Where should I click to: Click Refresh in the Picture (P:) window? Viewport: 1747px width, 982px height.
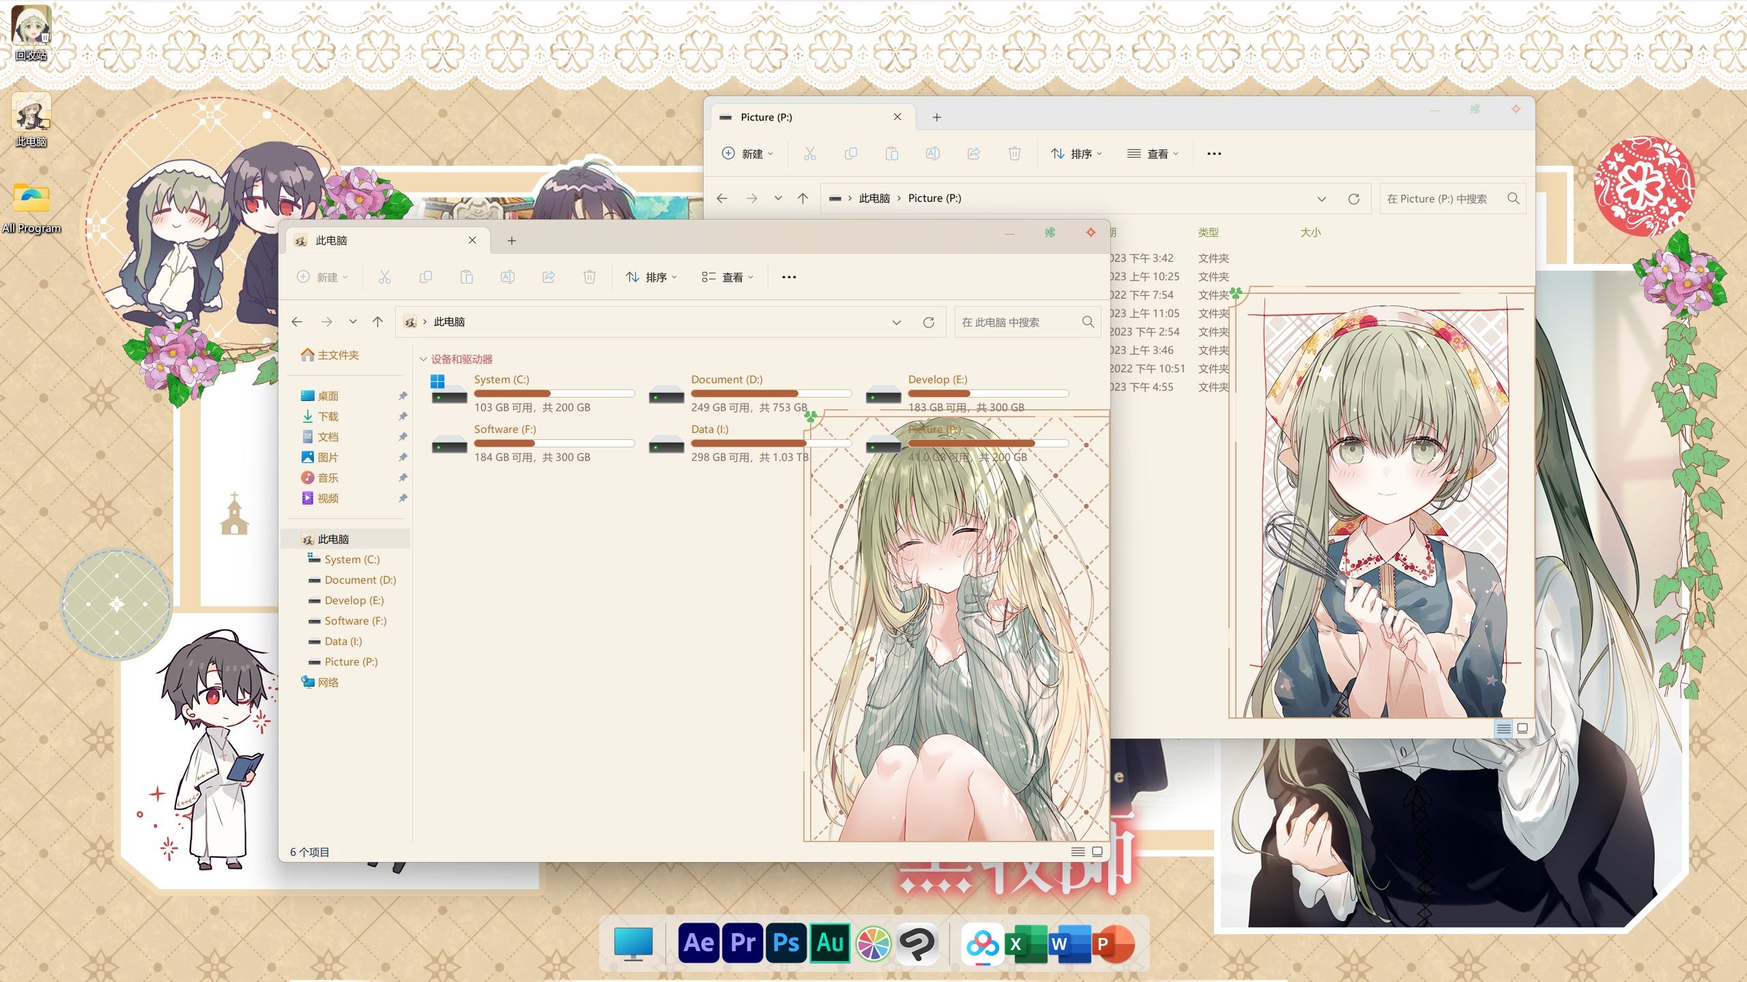point(1354,198)
